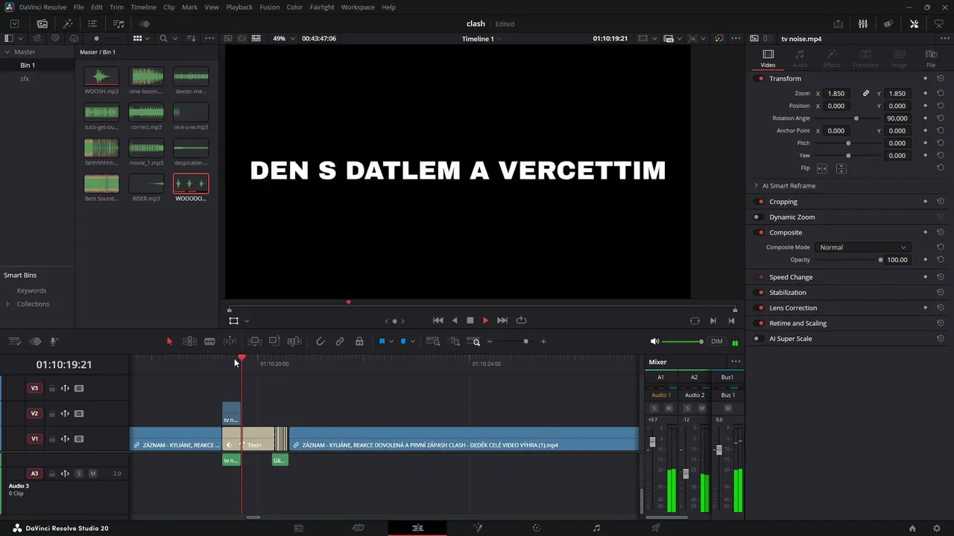Add keyframe for Rotation Angle
The height and width of the screenshot is (536, 954).
coord(926,118)
